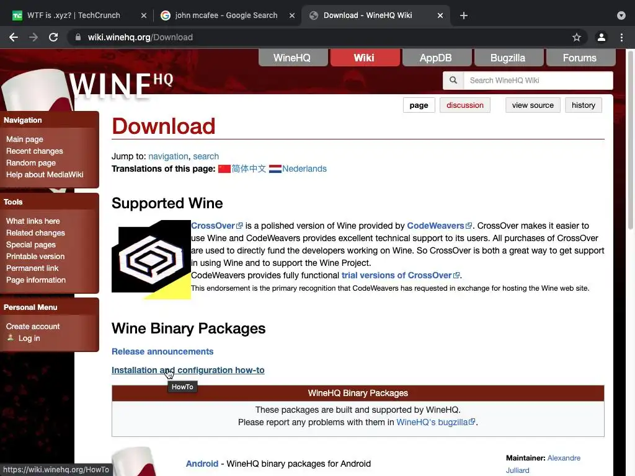Open the Nederlands translation

coord(304,169)
